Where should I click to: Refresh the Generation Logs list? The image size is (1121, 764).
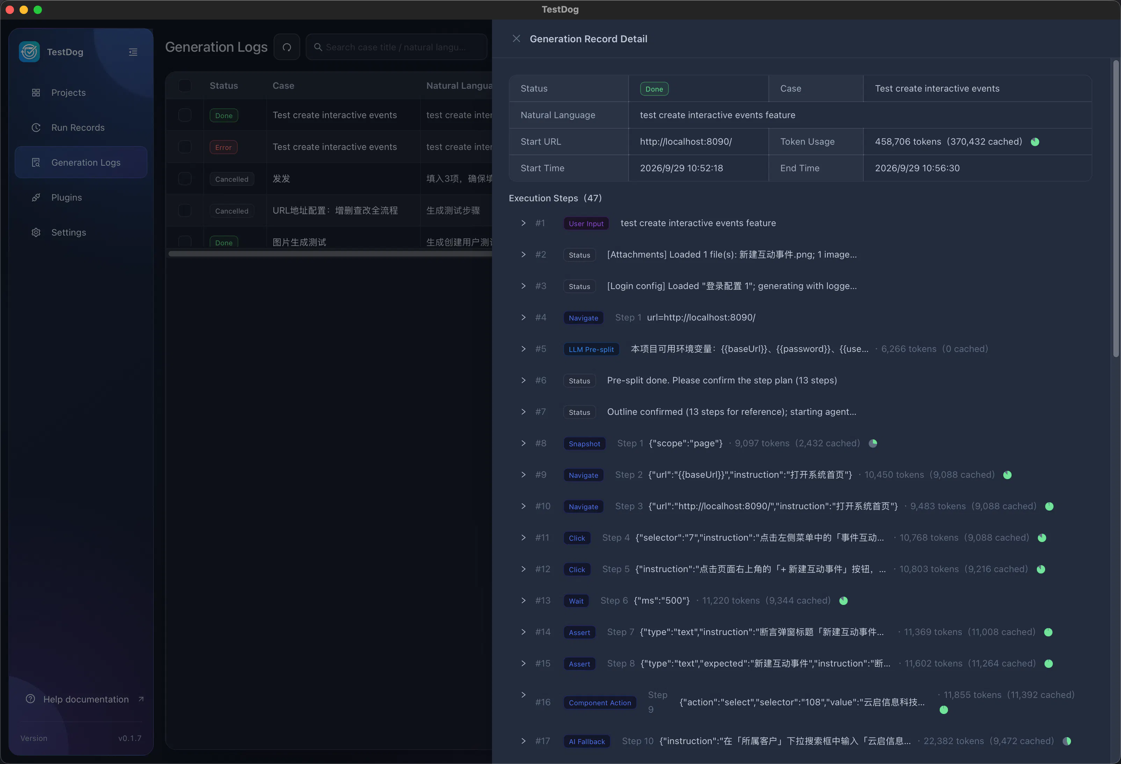point(287,47)
